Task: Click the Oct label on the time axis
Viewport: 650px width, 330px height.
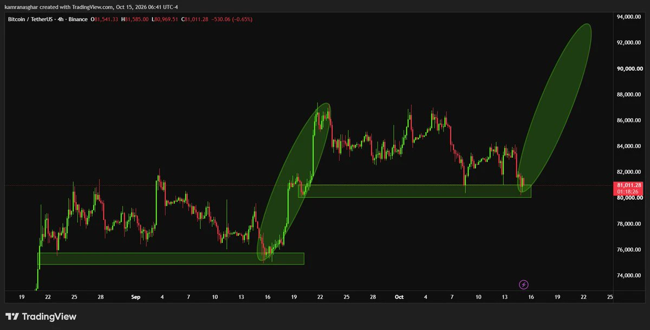Action: coord(399,297)
